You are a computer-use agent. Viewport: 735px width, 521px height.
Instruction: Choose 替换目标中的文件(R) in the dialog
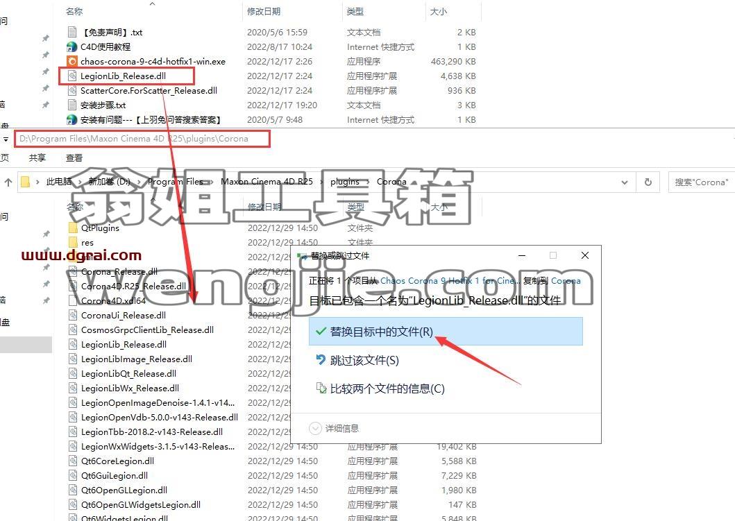pos(446,331)
